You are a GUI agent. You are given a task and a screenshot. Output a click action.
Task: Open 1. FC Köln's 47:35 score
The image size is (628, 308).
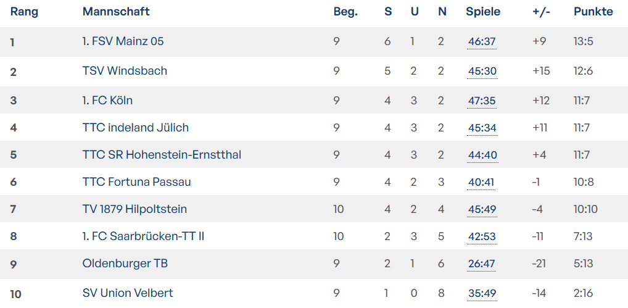[482, 101]
